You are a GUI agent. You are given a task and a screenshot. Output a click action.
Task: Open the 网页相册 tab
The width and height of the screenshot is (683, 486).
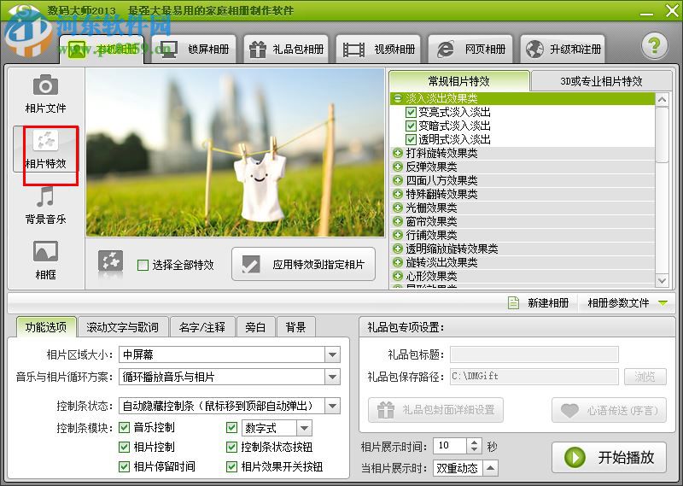[470, 50]
